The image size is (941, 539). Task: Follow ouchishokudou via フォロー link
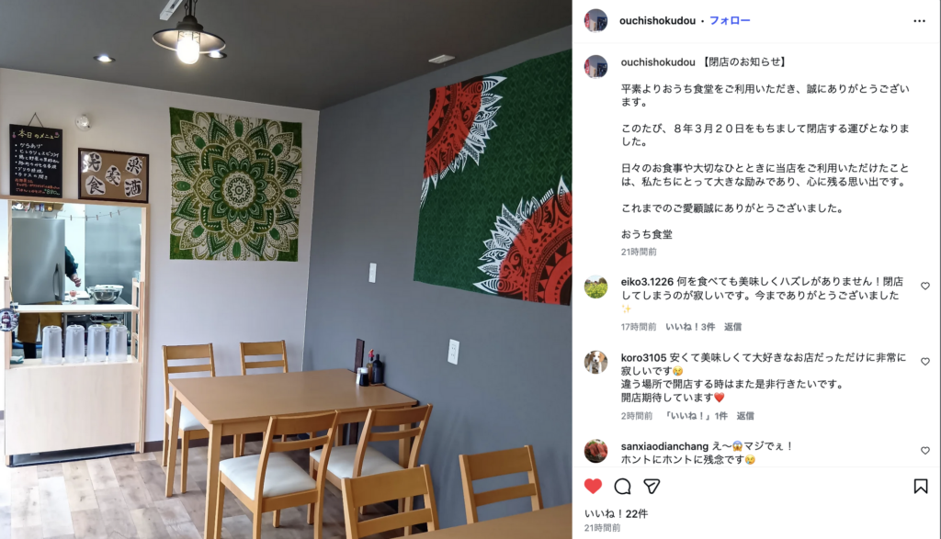point(730,20)
